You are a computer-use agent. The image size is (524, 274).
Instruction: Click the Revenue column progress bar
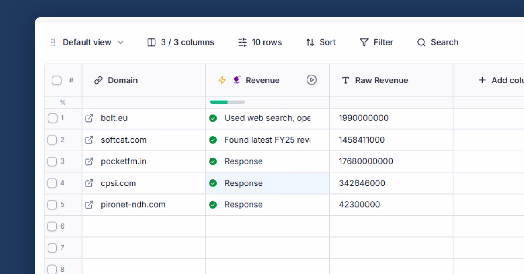pyautogui.click(x=228, y=103)
